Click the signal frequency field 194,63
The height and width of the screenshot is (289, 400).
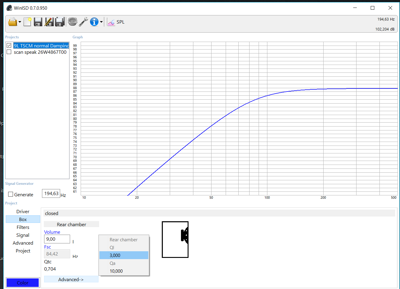tap(51, 194)
